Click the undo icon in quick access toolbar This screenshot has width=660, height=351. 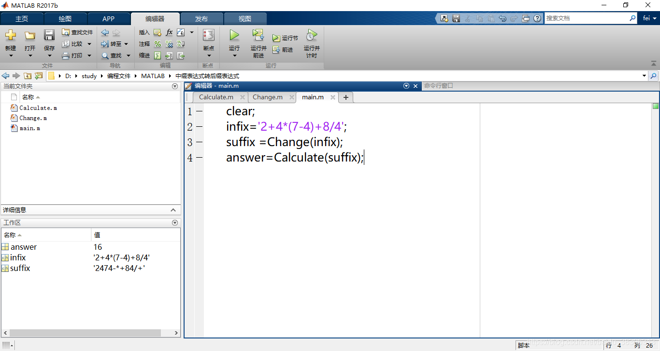pyautogui.click(x=502, y=18)
